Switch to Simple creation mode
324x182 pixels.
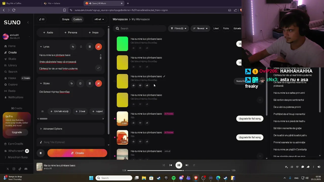[x=66, y=19]
